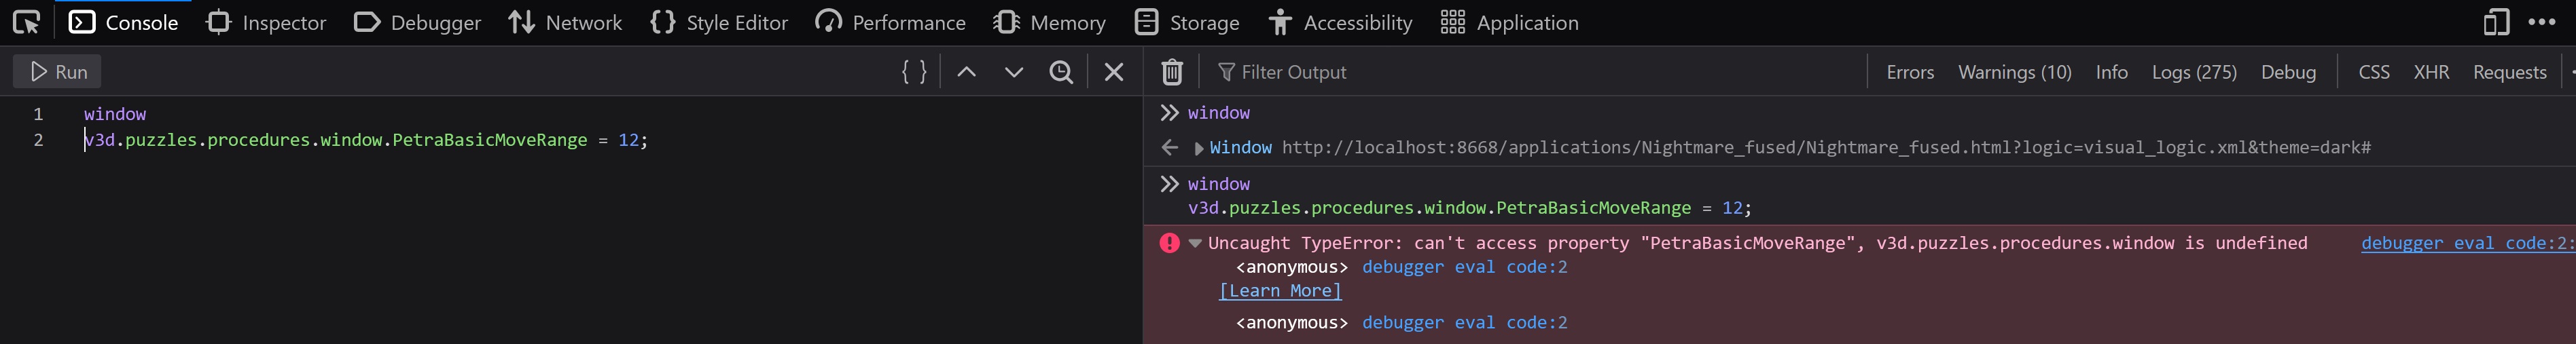Click the trash icon to clear console output
Image resolution: width=2576 pixels, height=344 pixels.
coord(1172,72)
